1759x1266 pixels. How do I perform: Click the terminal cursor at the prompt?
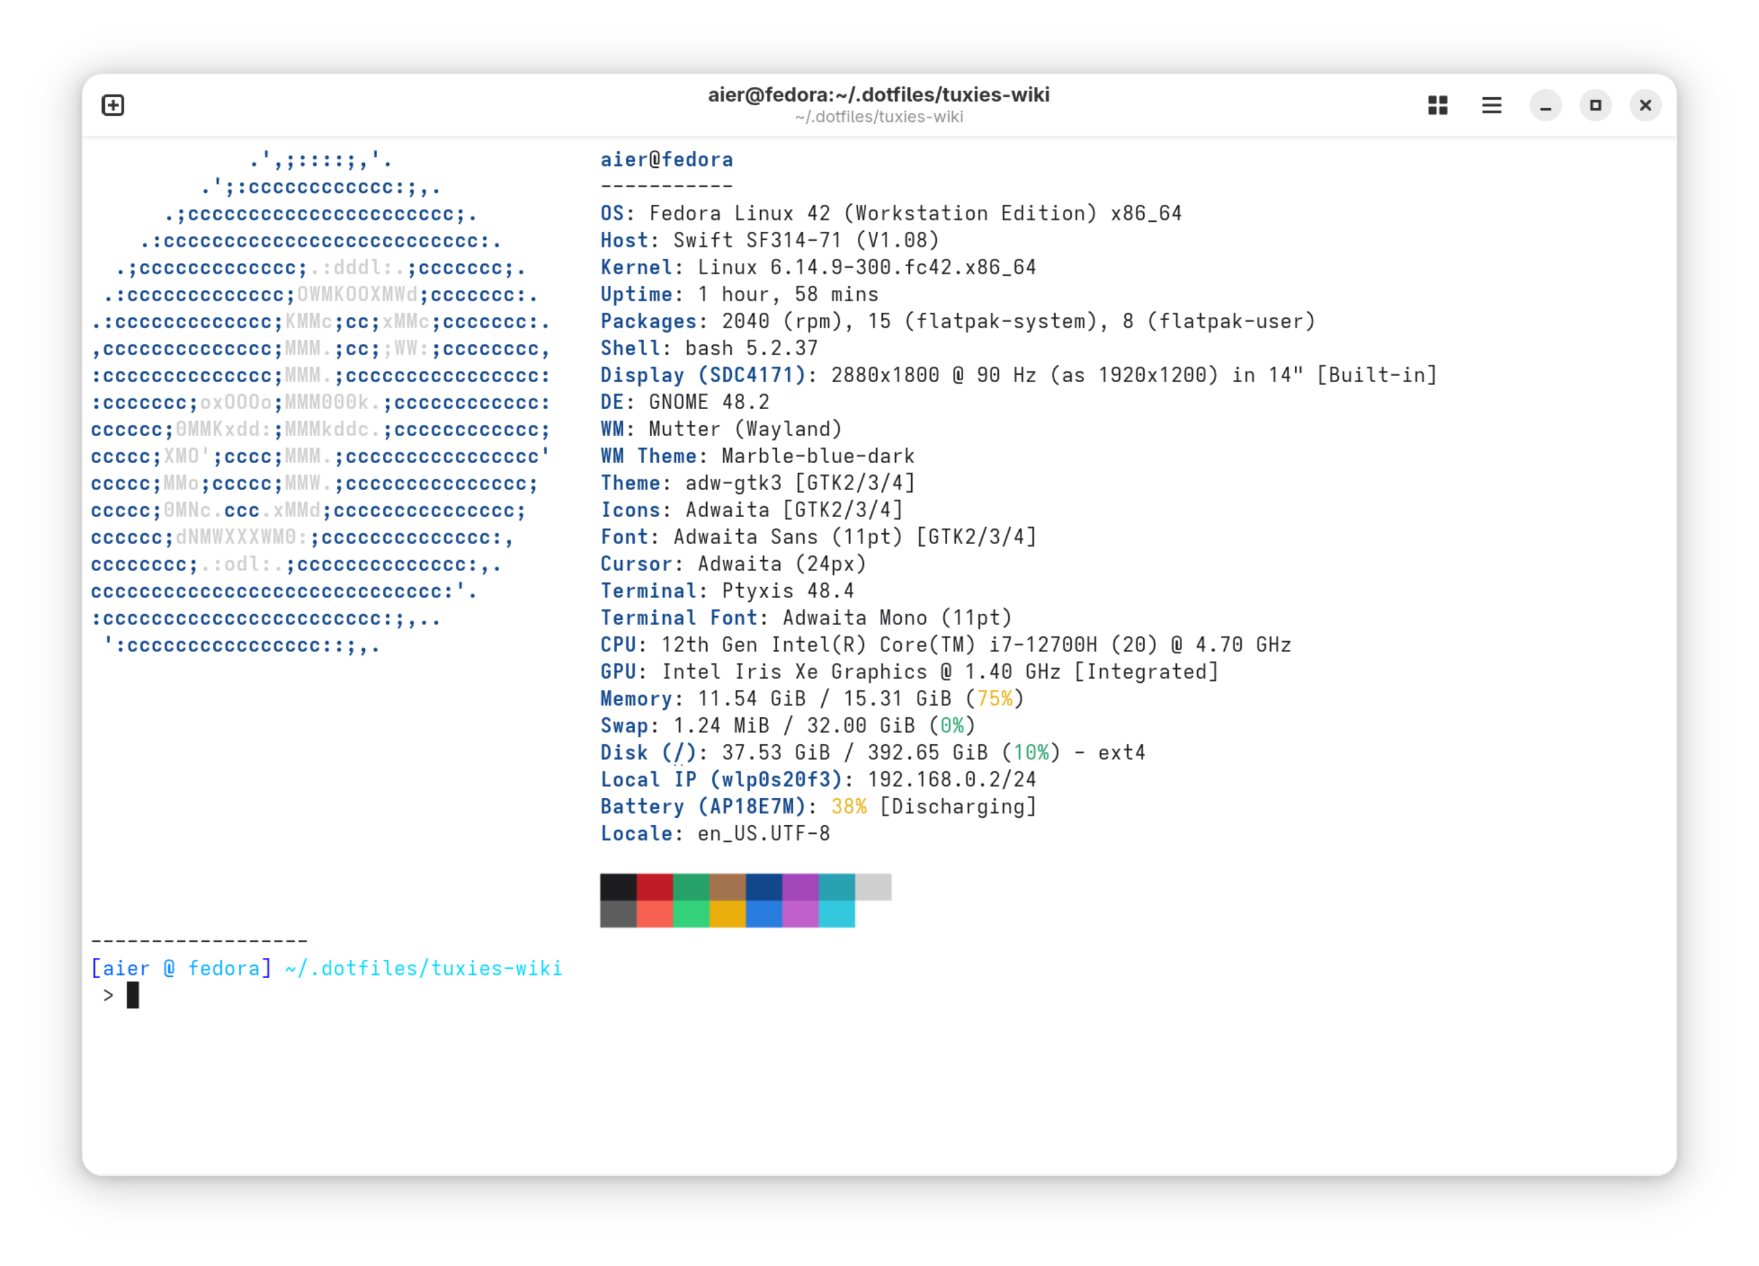(133, 996)
